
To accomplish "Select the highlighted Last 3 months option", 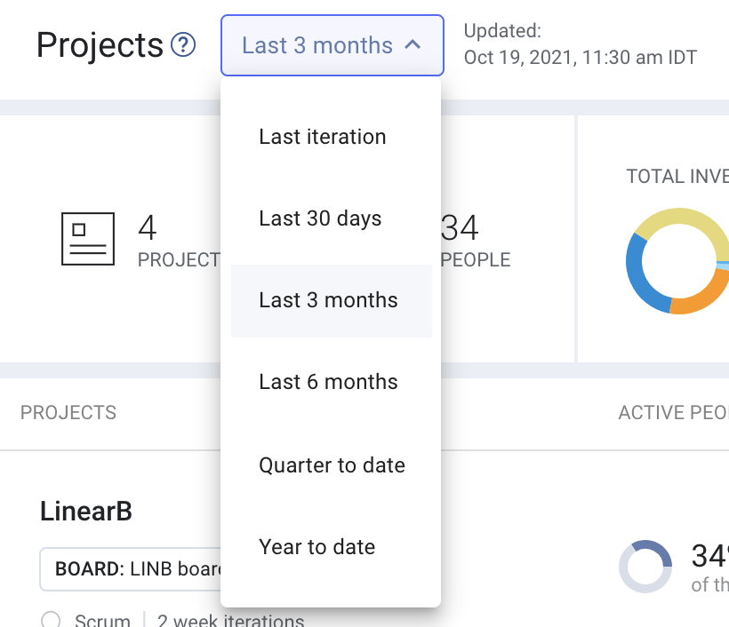I will pos(332,300).
